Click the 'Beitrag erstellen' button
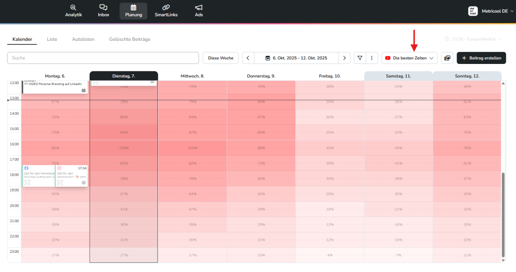This screenshot has width=516, height=272. pyautogui.click(x=481, y=58)
